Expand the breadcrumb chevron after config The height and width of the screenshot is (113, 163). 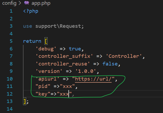coord(20,3)
